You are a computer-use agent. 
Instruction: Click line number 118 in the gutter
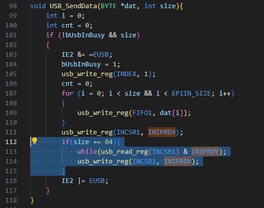(x=11, y=200)
